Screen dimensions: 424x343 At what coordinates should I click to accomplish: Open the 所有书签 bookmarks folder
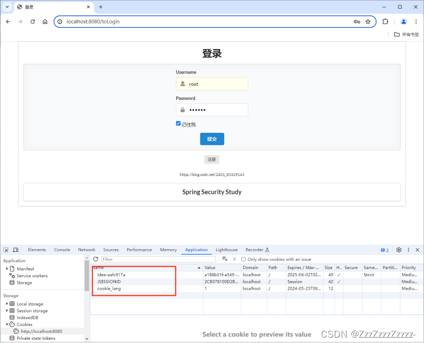click(x=406, y=34)
